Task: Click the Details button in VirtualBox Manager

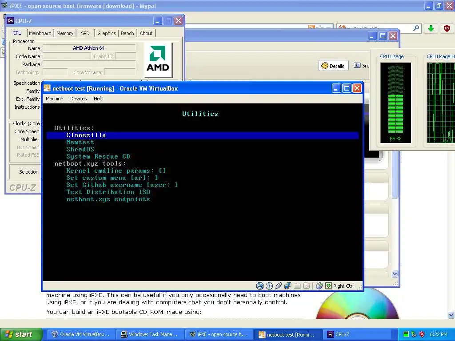Action: click(333, 66)
